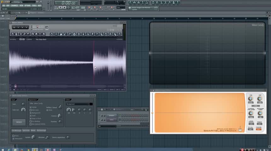The height and width of the screenshot is (151, 271).
Task: Switch to the Spectrum tab in Wave Candy
Action: click(26, 130)
